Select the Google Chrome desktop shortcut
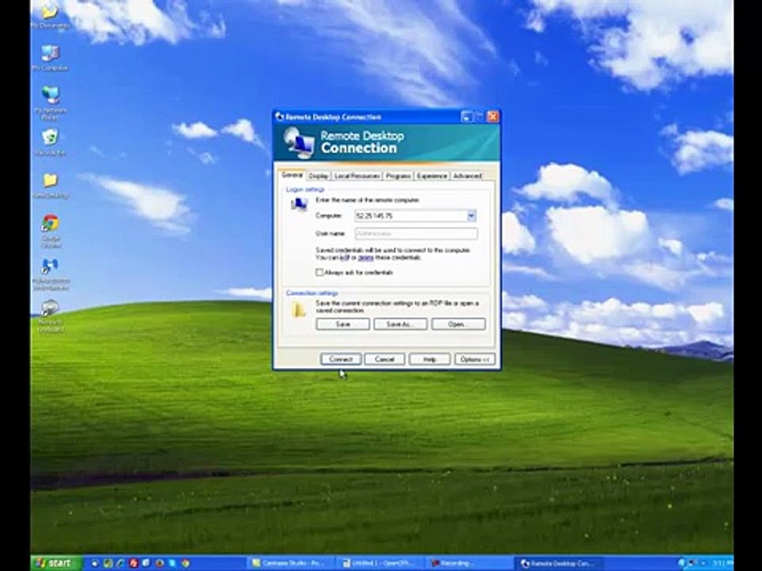Screen dimensions: 762x571 pos(49,231)
